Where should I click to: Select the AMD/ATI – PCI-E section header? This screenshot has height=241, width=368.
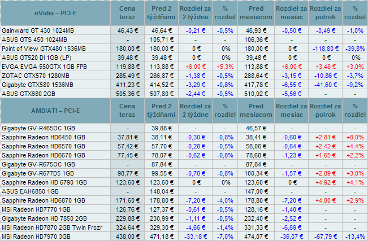click(55, 111)
